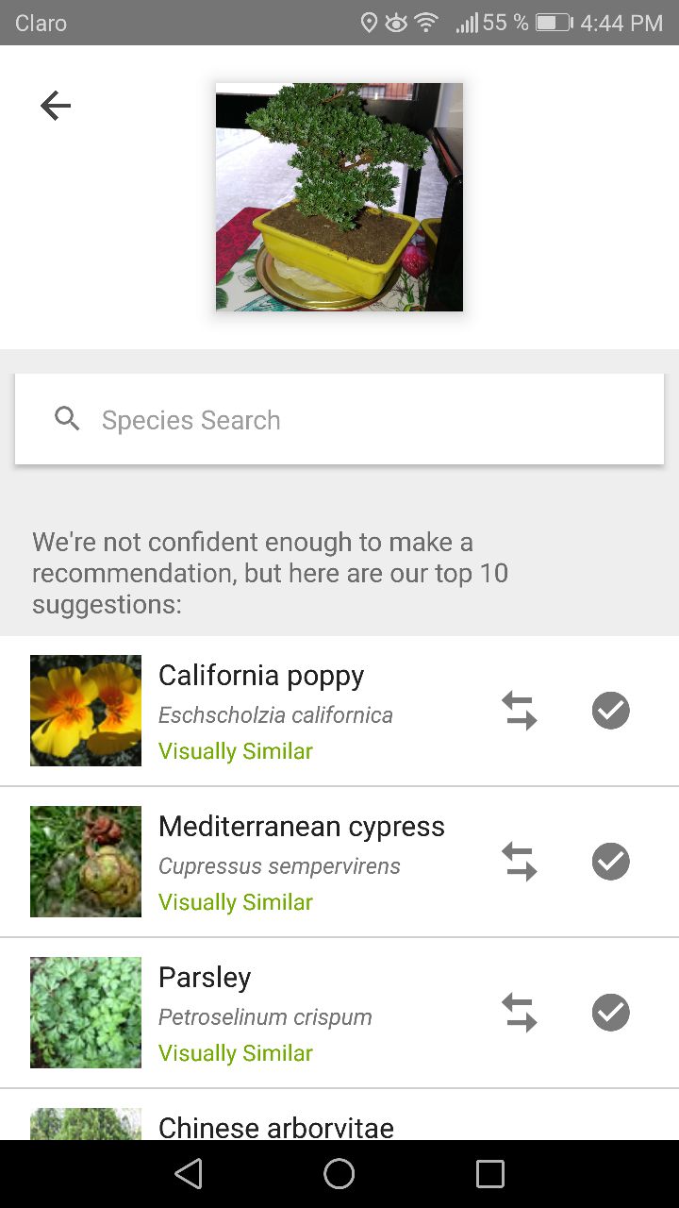Type in the Species Search field
679x1208 pixels.
(358, 420)
